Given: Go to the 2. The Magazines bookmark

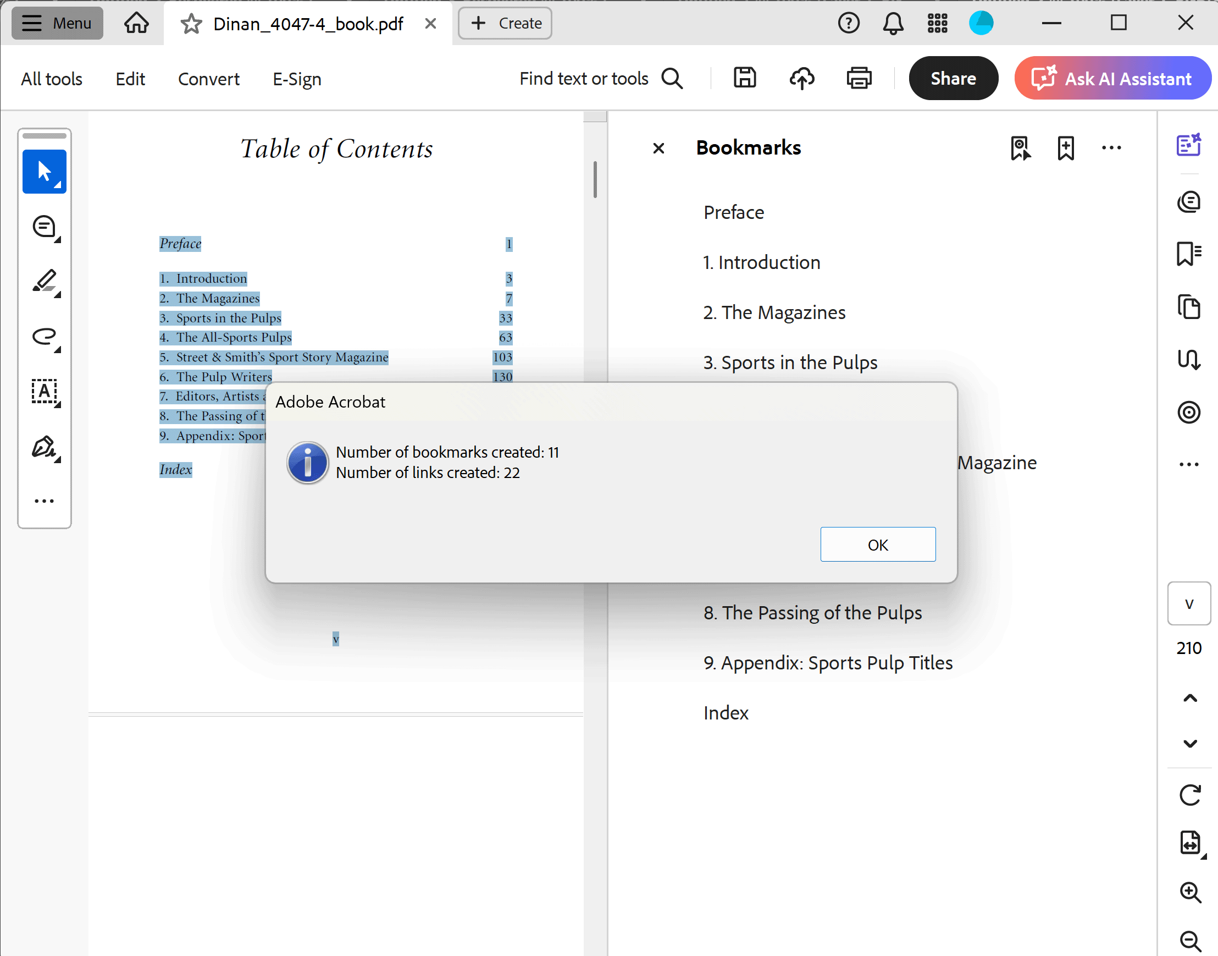Looking at the screenshot, I should [774, 312].
